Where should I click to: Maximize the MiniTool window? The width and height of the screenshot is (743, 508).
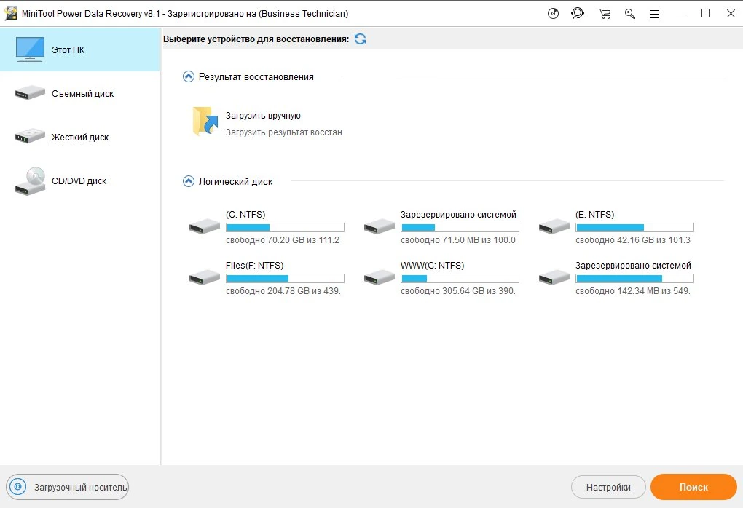[x=706, y=14]
